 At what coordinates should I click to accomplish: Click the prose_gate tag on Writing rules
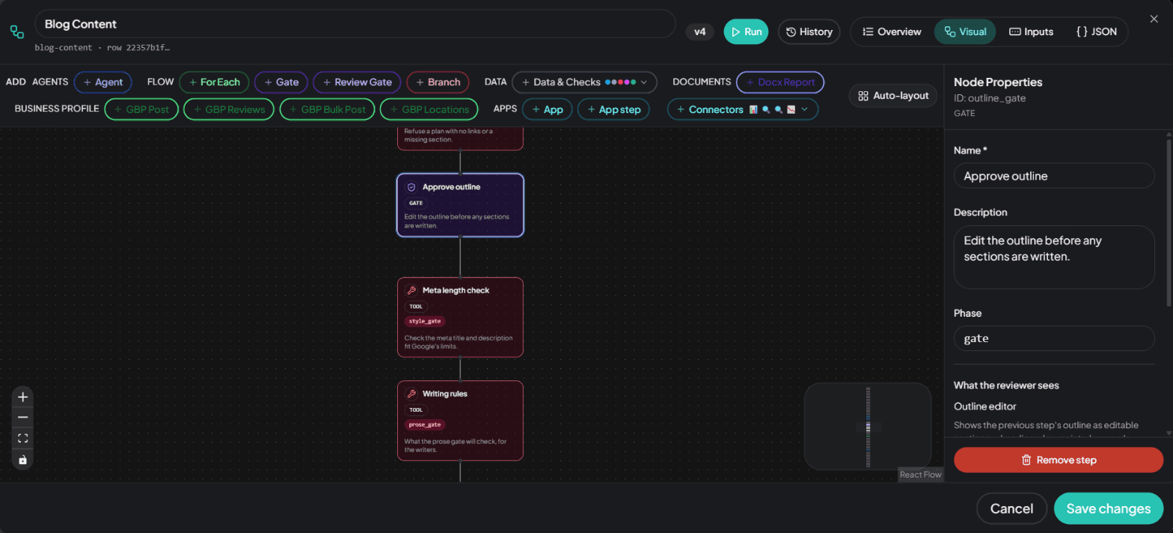pos(424,424)
